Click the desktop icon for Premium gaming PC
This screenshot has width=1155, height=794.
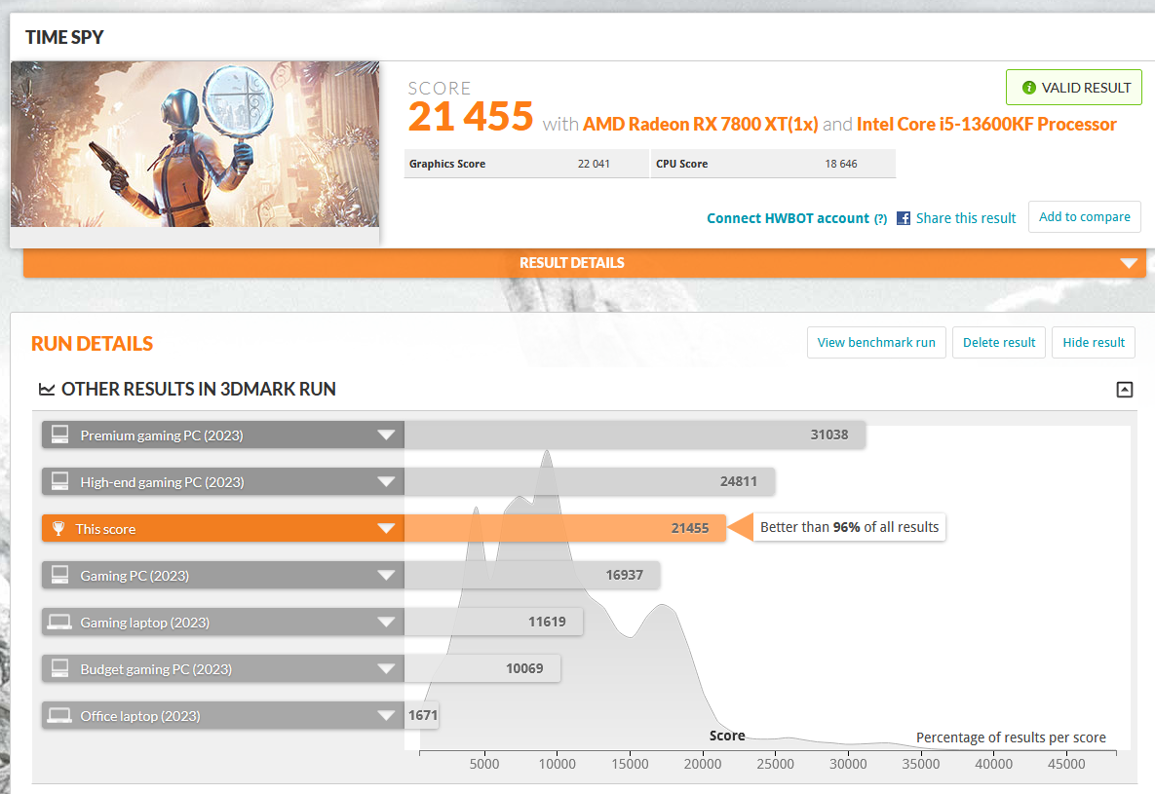click(59, 435)
